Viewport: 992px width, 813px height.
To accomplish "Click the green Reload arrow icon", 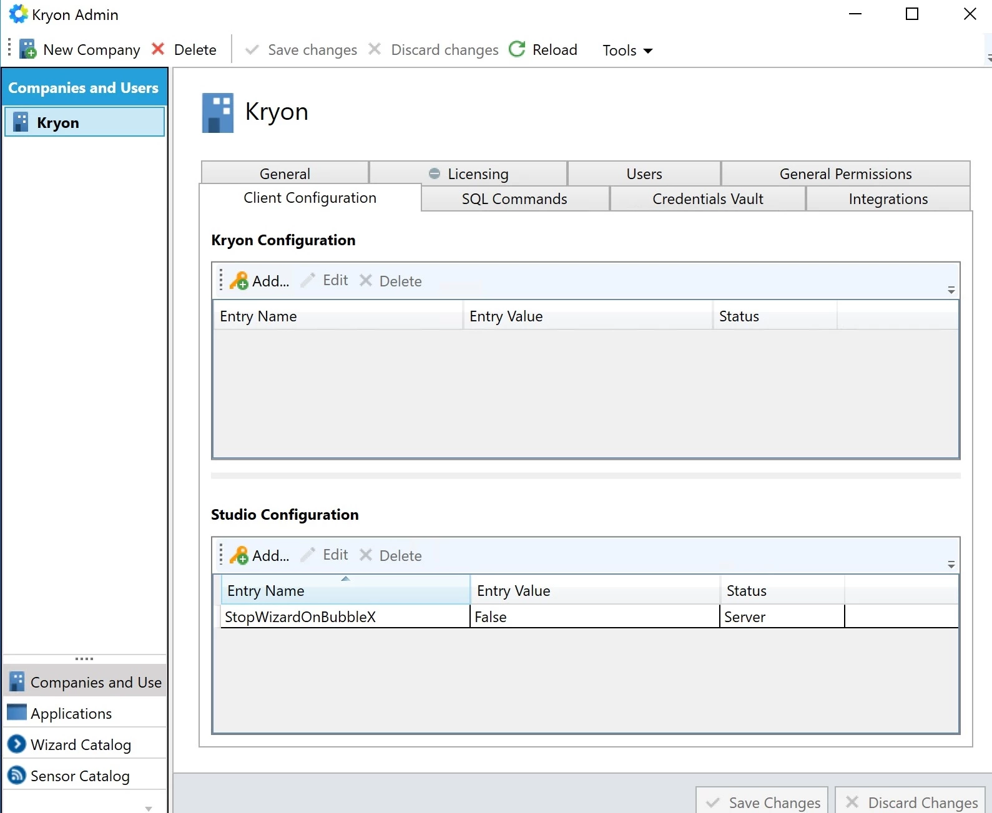I will [517, 49].
